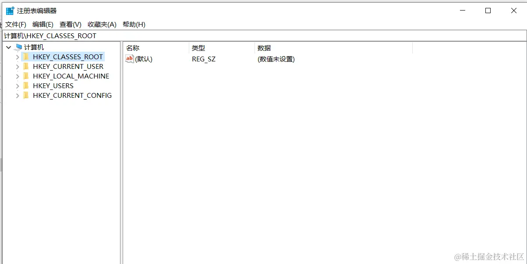Click the folder icon beside HKEY_CLASSES_ROOT
The height and width of the screenshot is (264, 527).
[26, 57]
